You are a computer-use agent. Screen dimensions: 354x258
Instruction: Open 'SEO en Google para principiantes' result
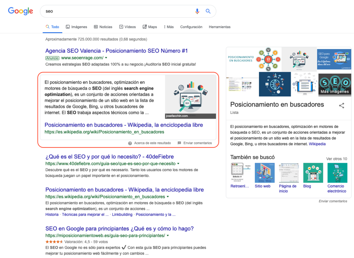(x=119, y=229)
